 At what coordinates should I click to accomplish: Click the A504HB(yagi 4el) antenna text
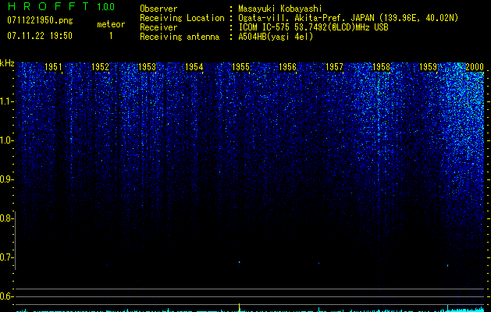(276, 37)
